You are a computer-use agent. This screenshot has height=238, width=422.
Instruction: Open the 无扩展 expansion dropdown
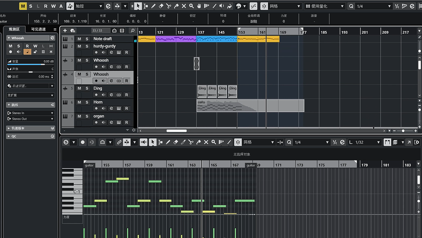(30, 95)
